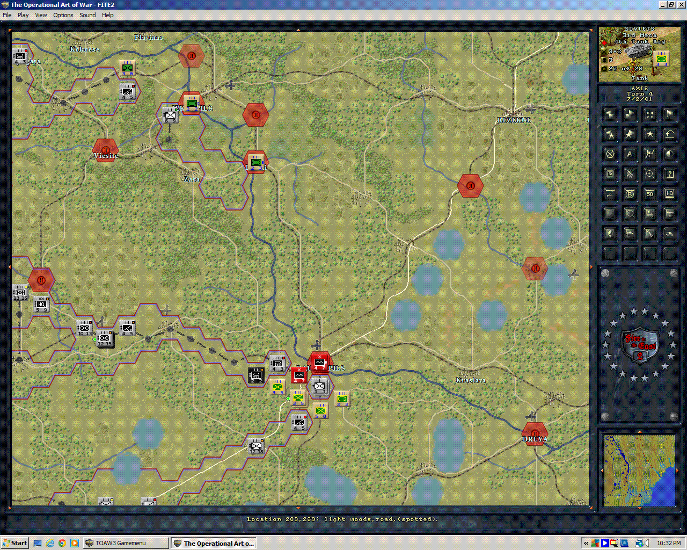The height and width of the screenshot is (550, 687).
Task: Click the undo curved-arrow button
Action: point(669,134)
